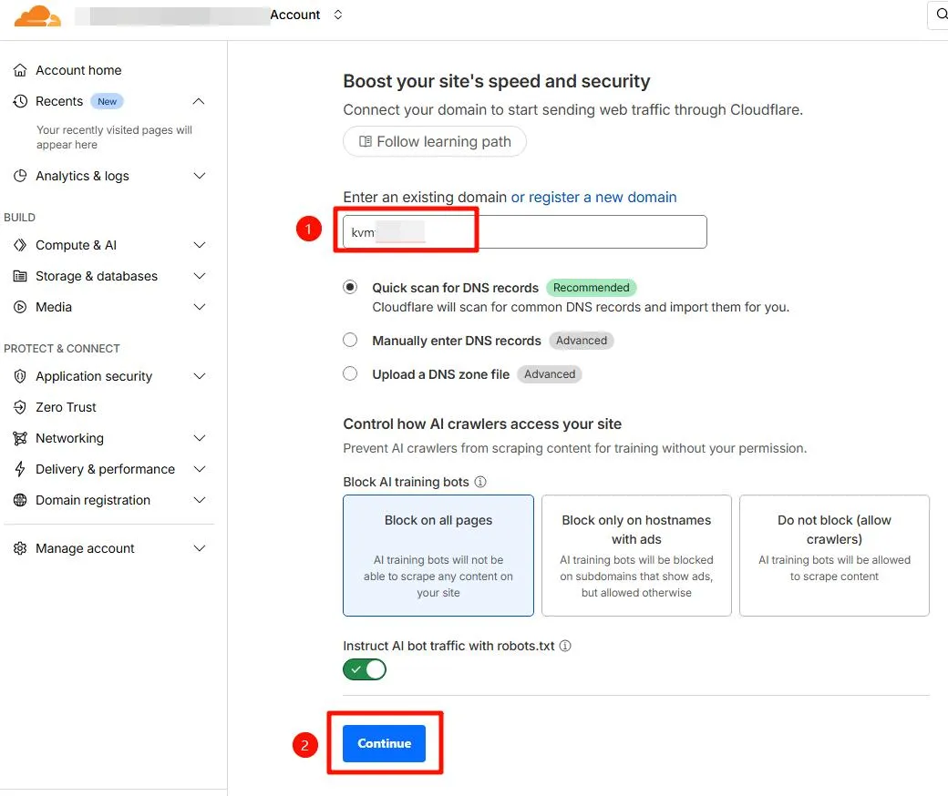Open the register a new domain link
The height and width of the screenshot is (796, 948).
(593, 197)
